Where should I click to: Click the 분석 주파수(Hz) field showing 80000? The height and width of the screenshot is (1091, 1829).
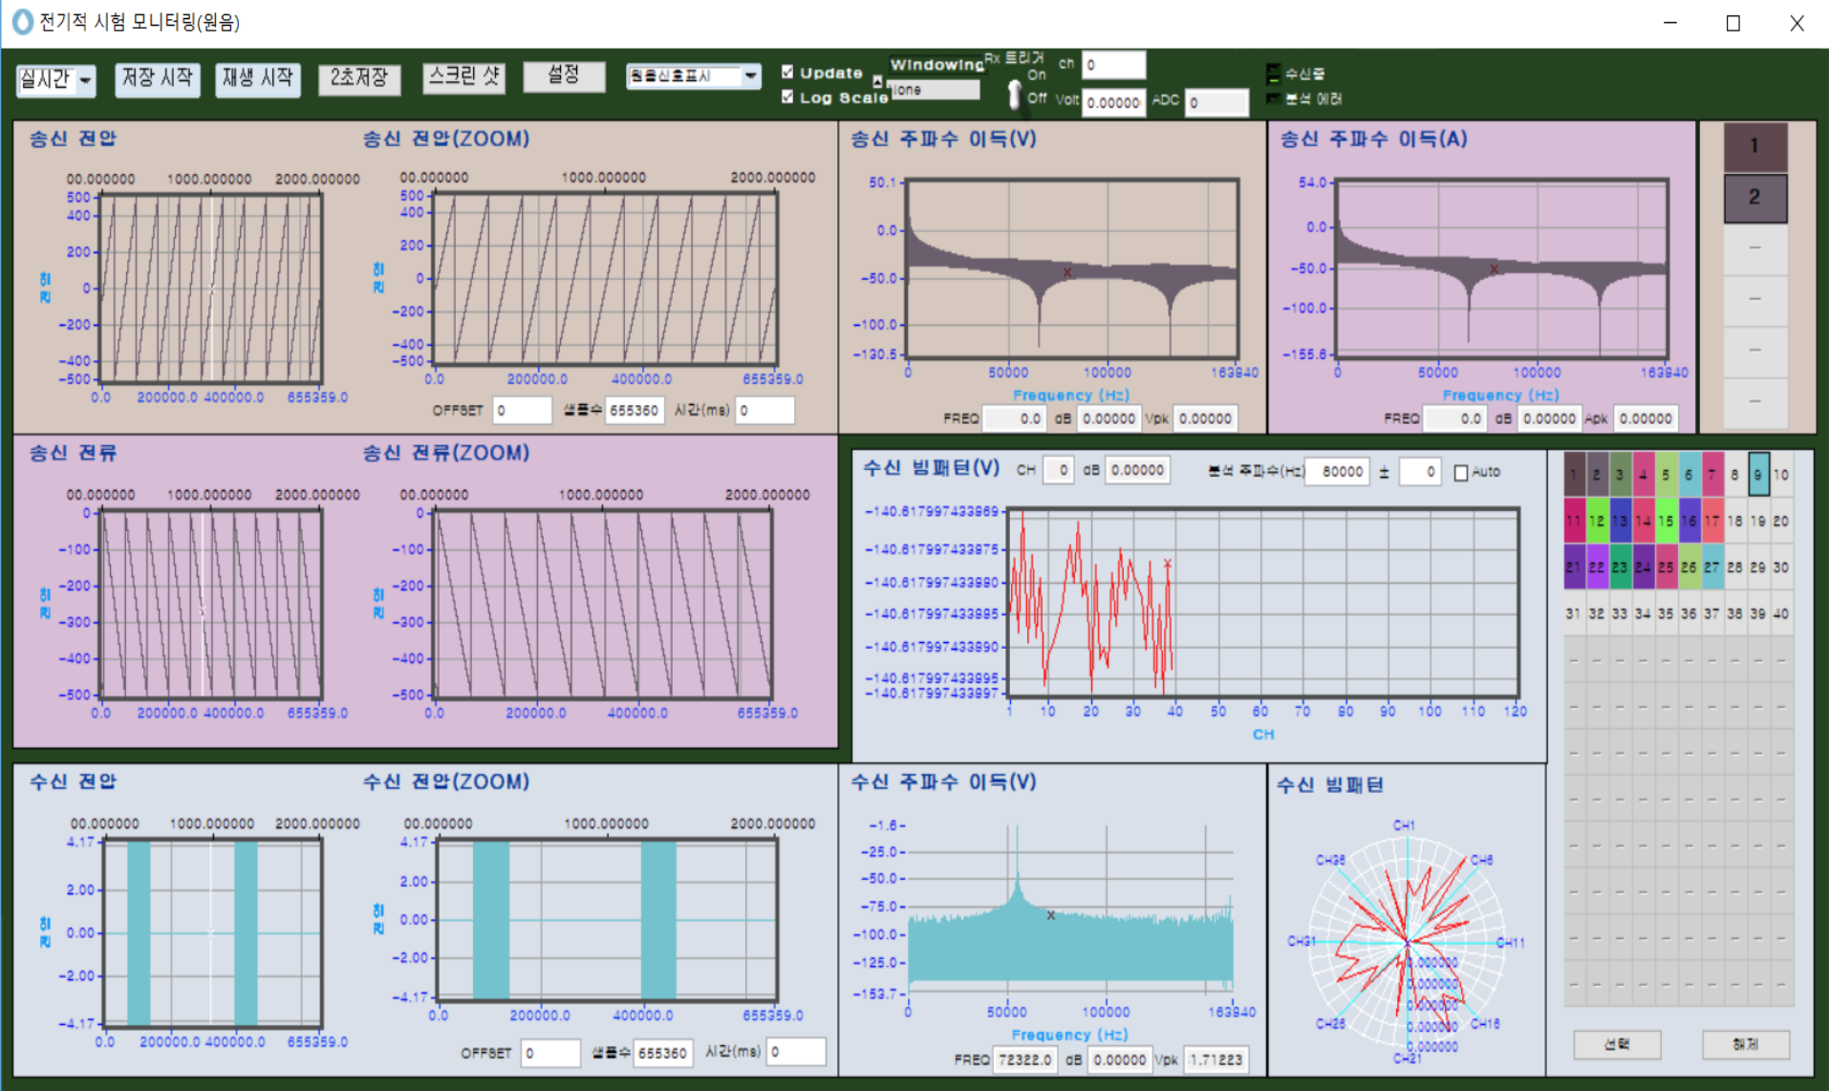pyautogui.click(x=1338, y=472)
